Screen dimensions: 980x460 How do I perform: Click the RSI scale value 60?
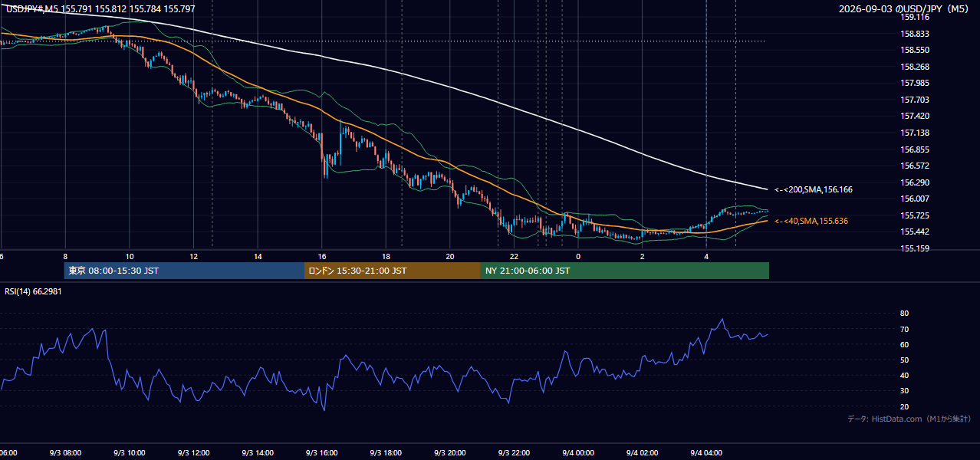click(x=904, y=344)
